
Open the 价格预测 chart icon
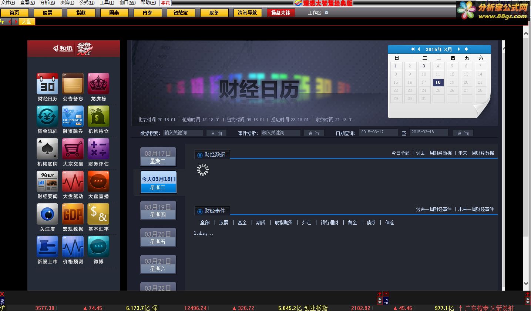point(73,247)
